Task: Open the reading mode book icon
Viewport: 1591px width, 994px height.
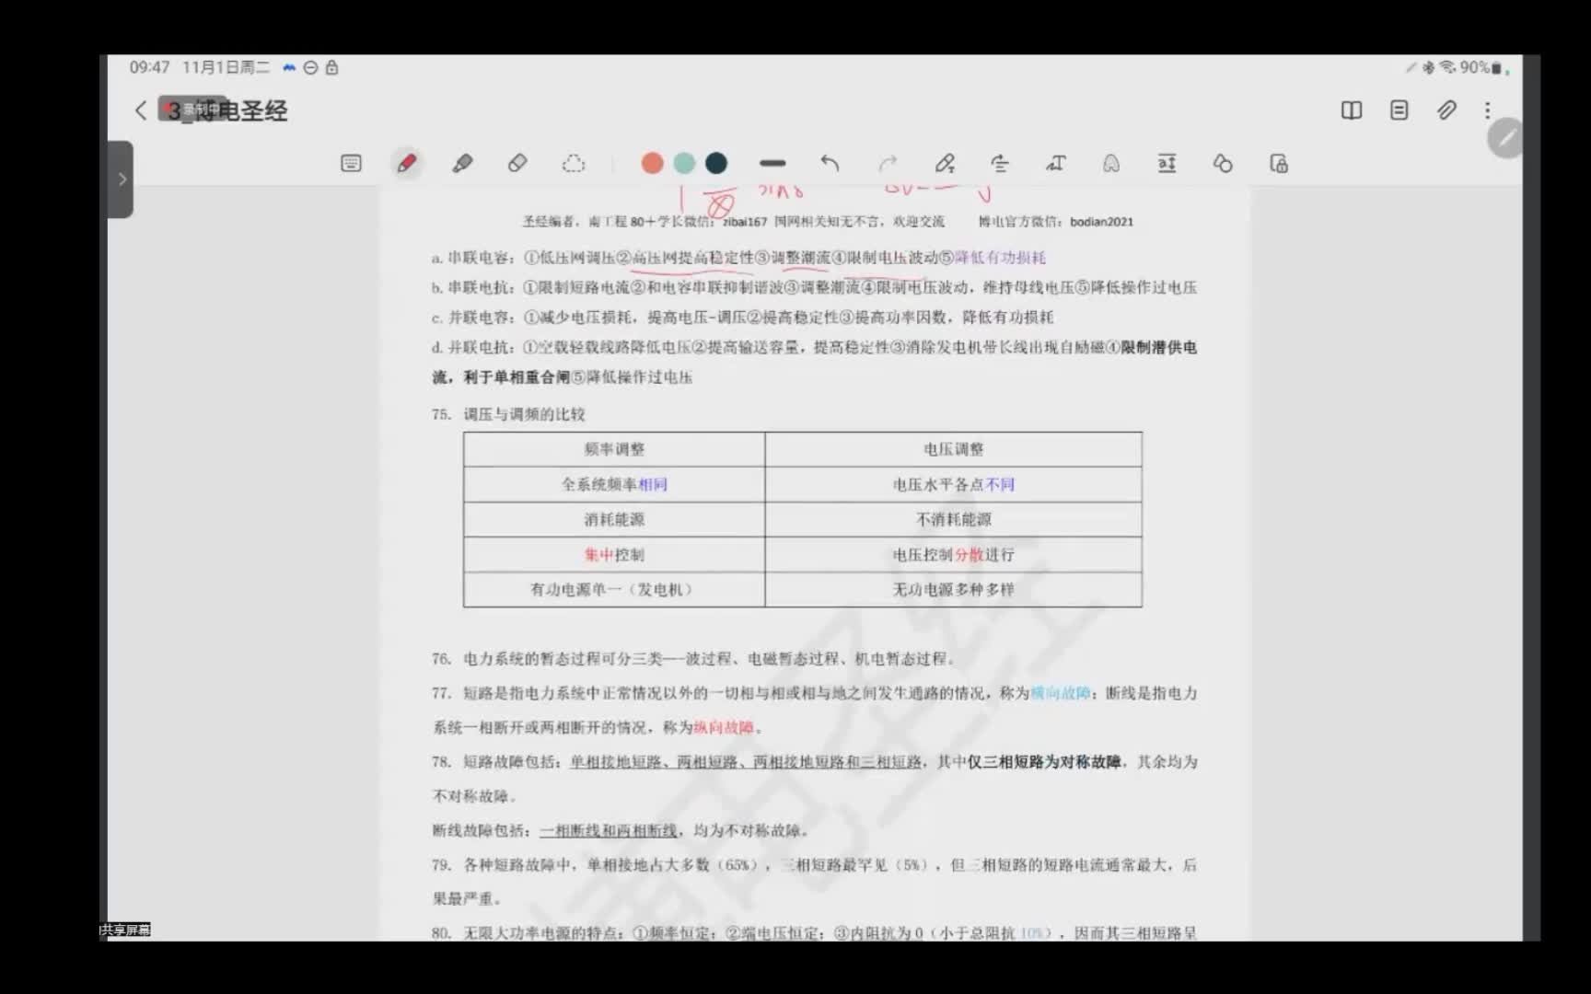Action: pos(1351,111)
